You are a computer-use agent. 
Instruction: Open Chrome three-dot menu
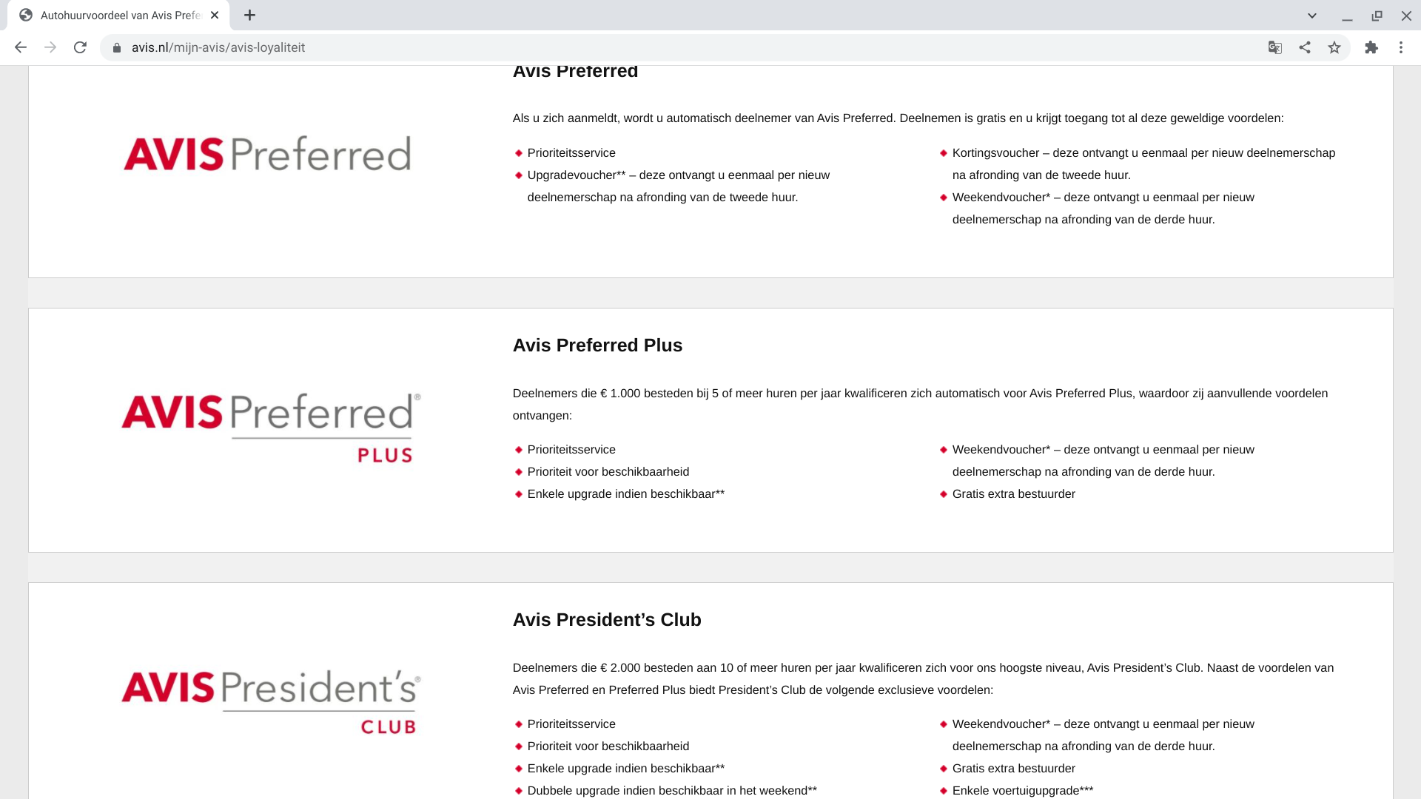coord(1401,47)
